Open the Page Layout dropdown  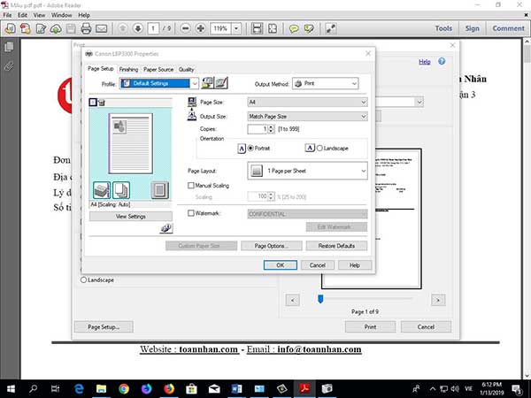[x=307, y=171]
